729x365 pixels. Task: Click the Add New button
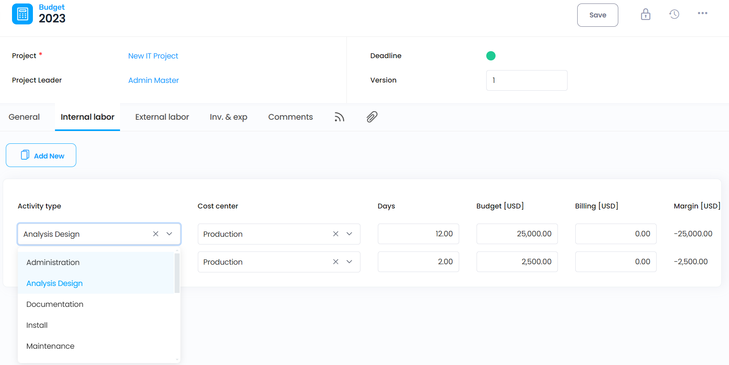pos(41,155)
